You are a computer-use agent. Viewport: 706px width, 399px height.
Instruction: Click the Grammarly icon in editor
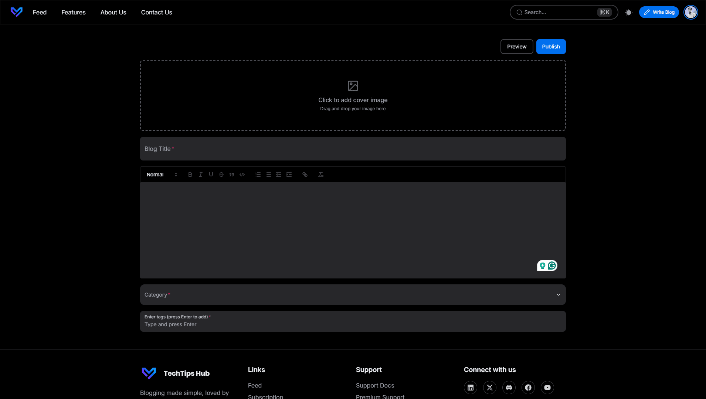(552, 266)
